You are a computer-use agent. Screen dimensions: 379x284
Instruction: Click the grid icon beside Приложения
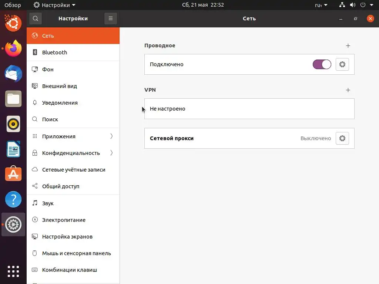(x=35, y=136)
